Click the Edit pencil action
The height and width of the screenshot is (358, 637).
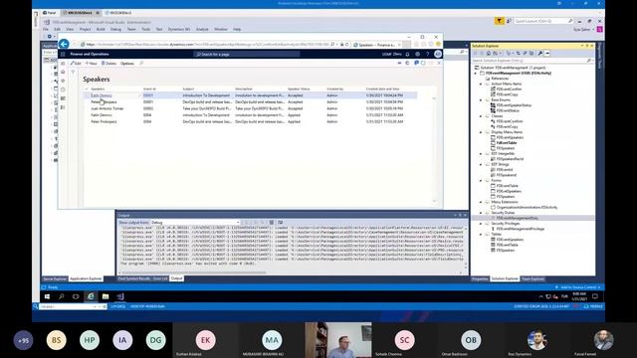(76, 64)
